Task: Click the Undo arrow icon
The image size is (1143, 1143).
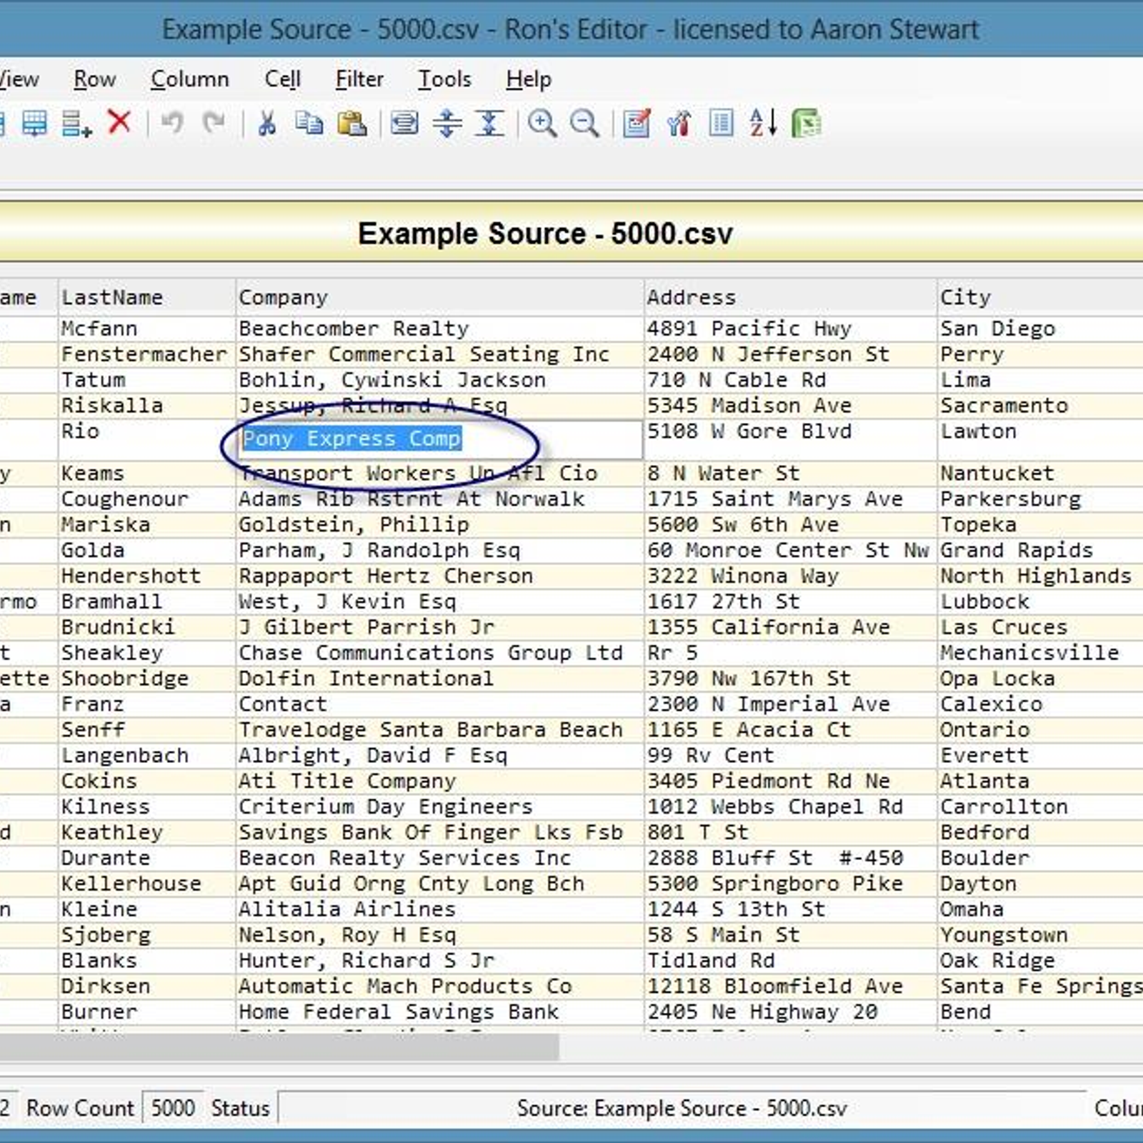Action: click(171, 123)
